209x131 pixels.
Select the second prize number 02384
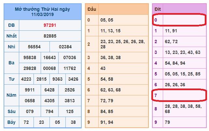pos(65,47)
